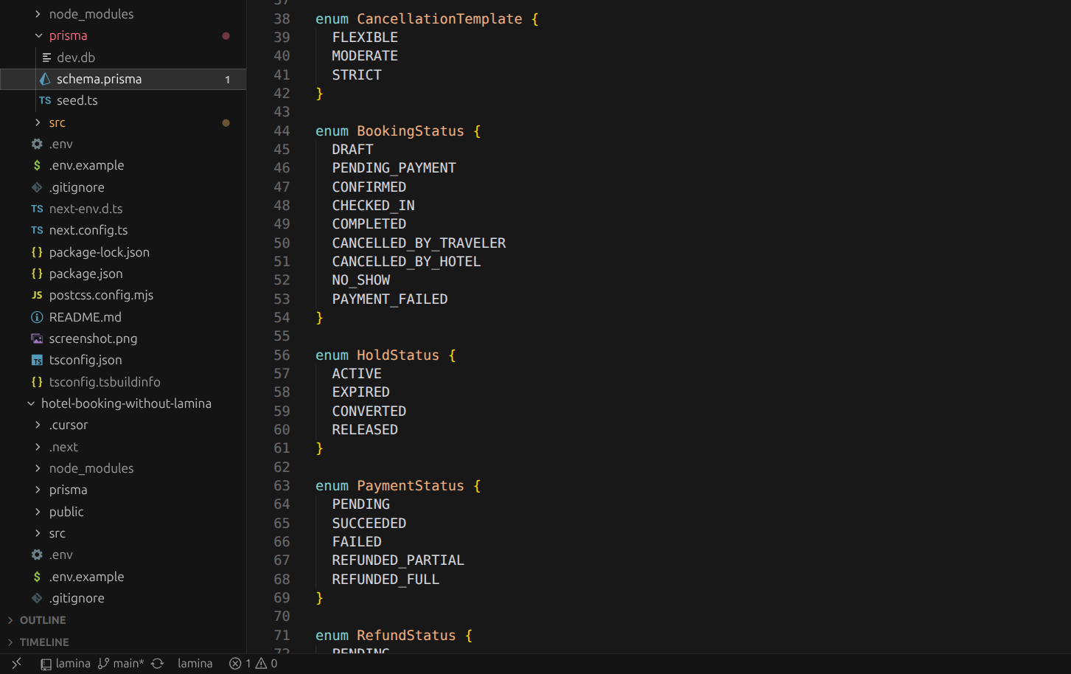This screenshot has height=674, width=1071.
Task: Click the CHECKED_IN enum value
Action: [x=374, y=206]
